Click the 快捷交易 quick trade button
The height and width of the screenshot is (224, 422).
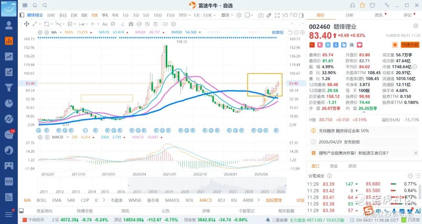coord(410,45)
